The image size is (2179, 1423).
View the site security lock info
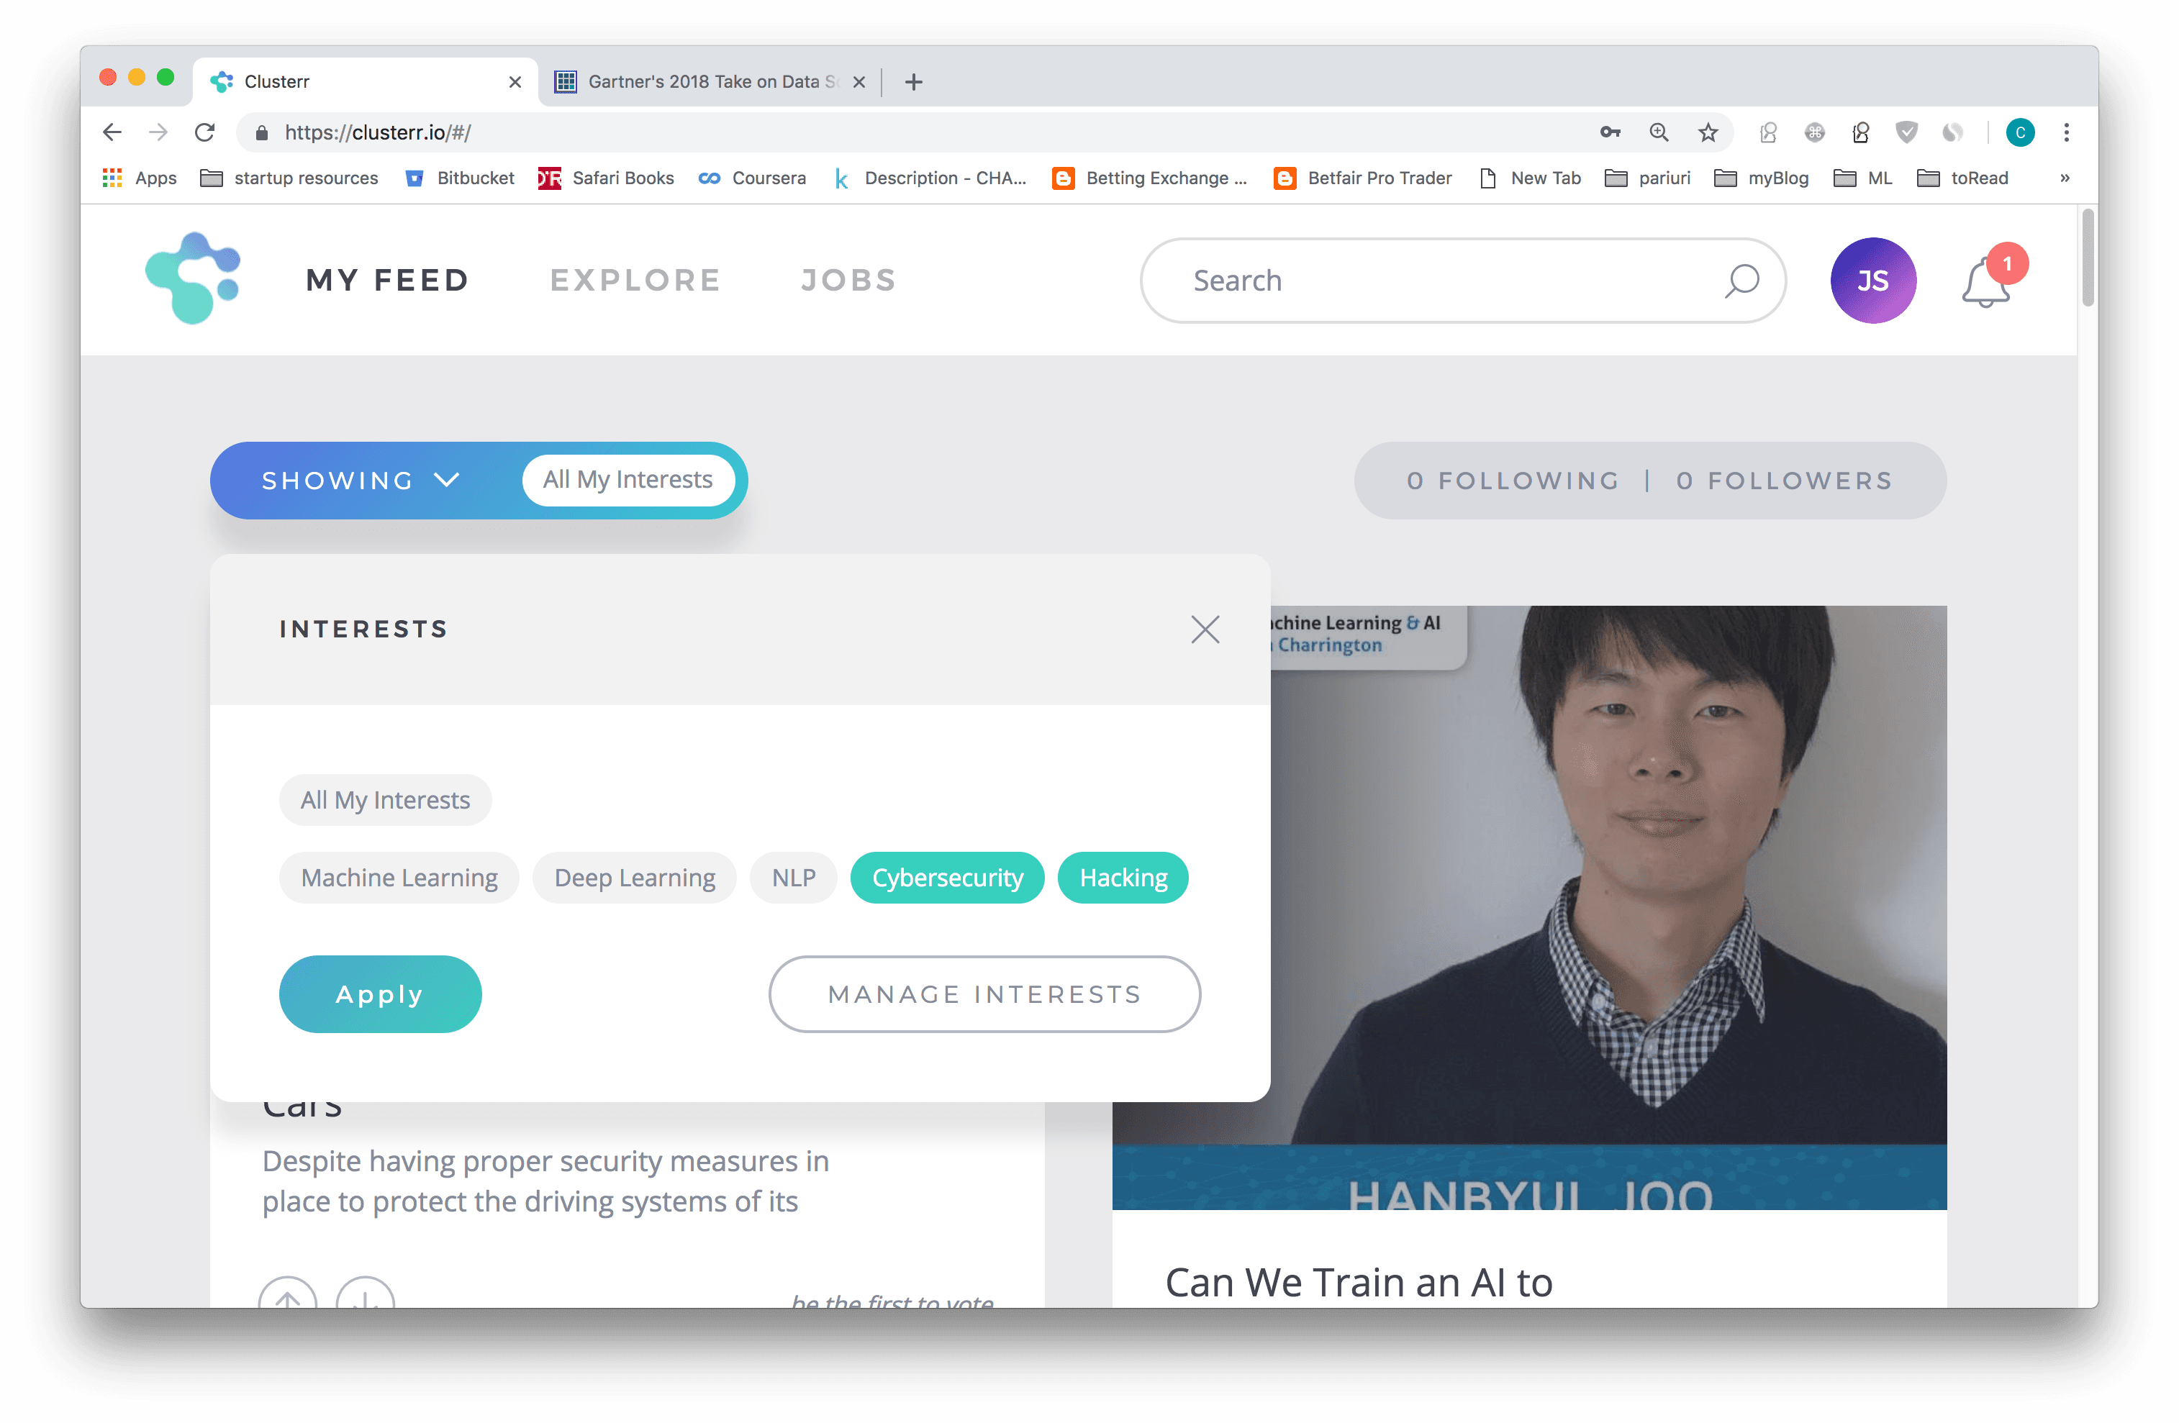262,132
